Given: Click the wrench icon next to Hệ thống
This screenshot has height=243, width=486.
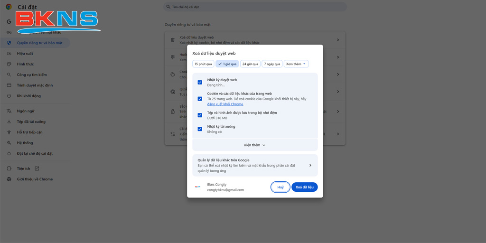Looking at the screenshot, I should pos(9,142).
